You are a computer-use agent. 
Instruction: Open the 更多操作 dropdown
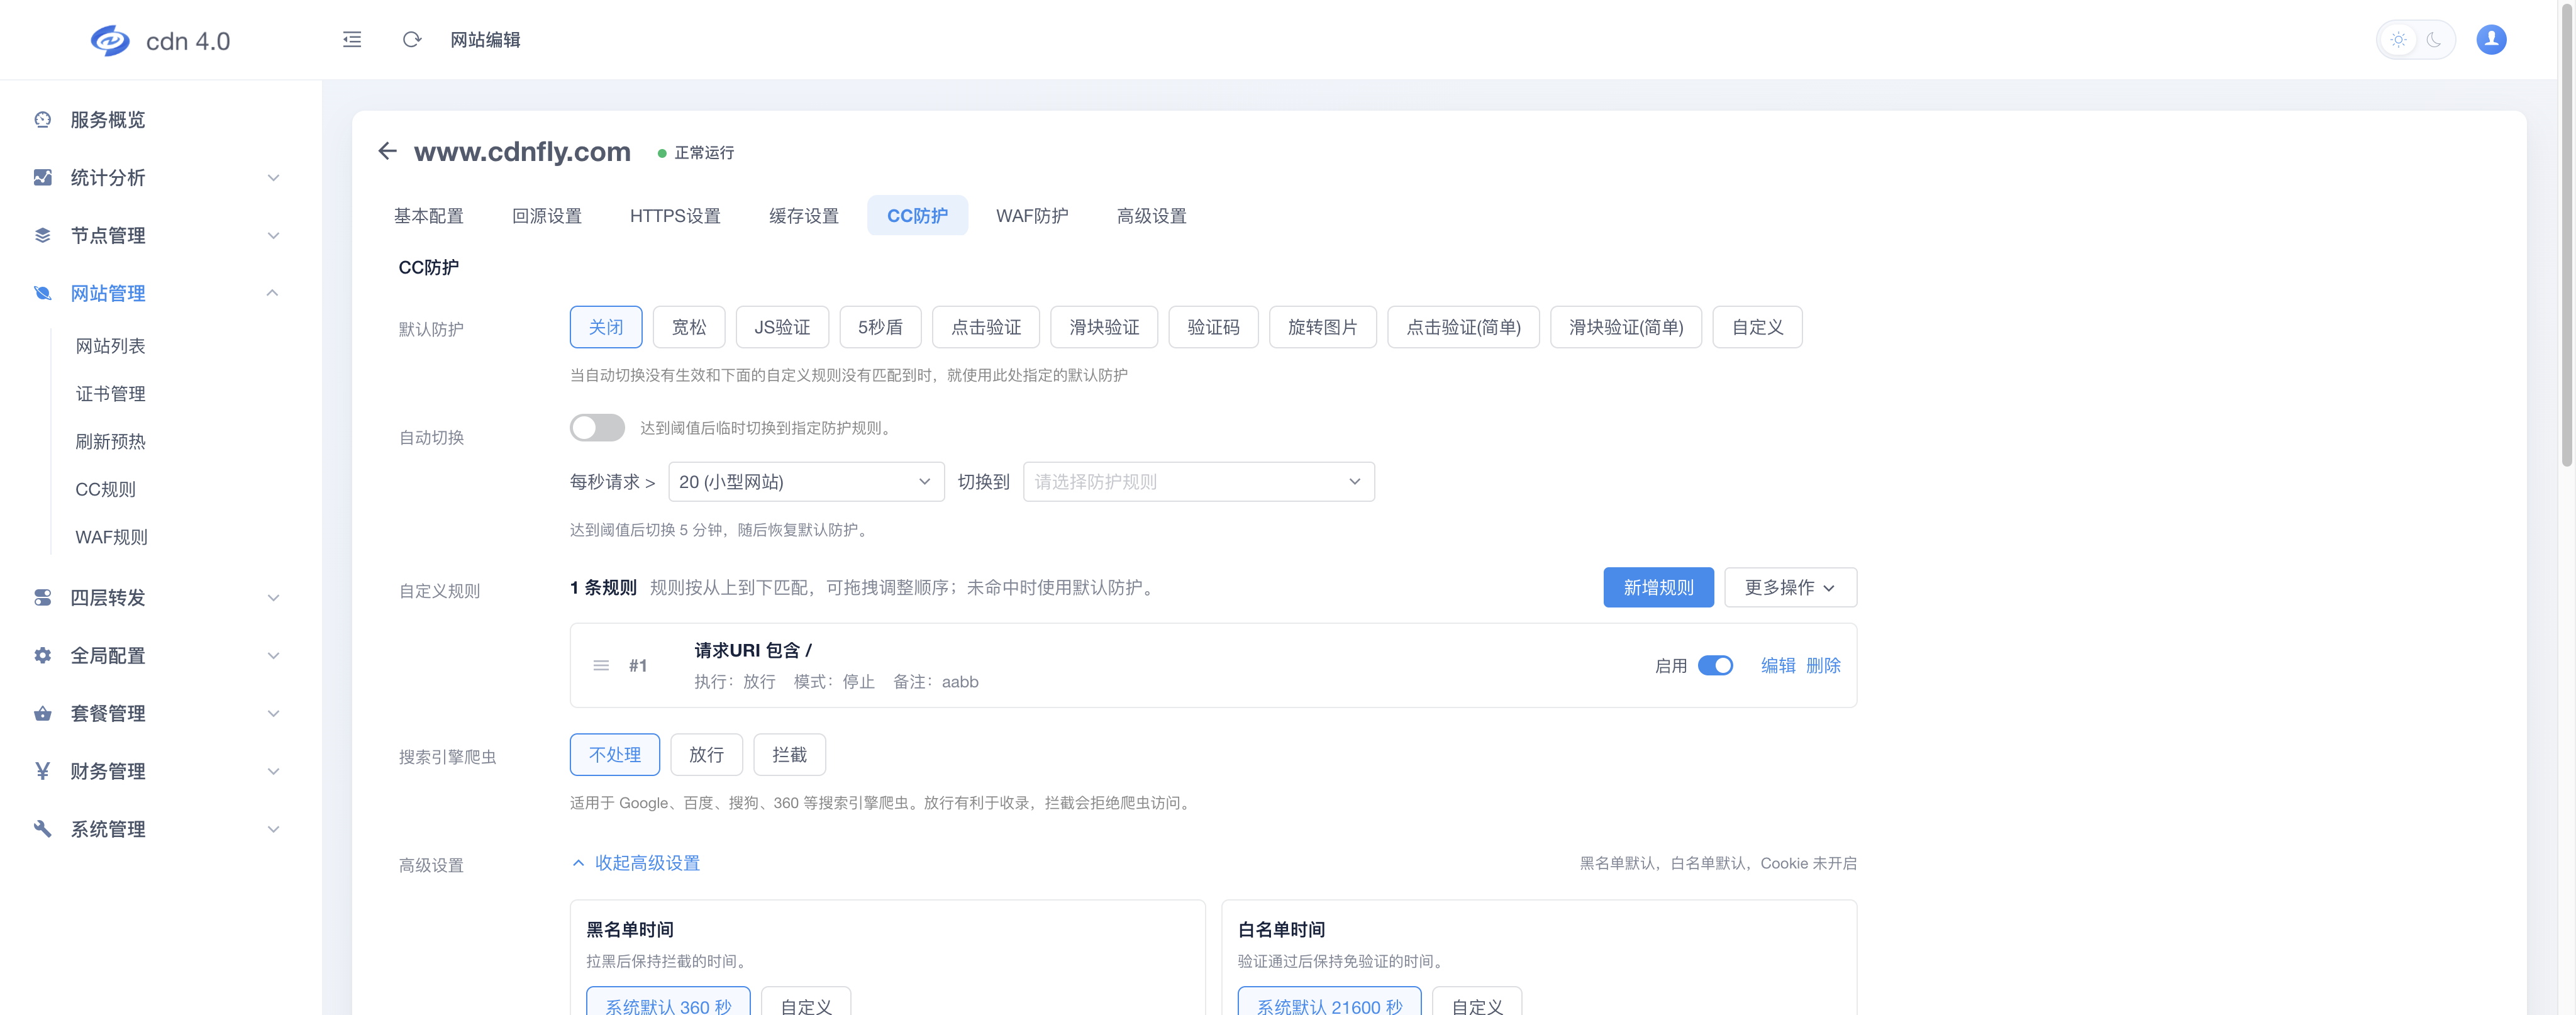click(x=1790, y=588)
